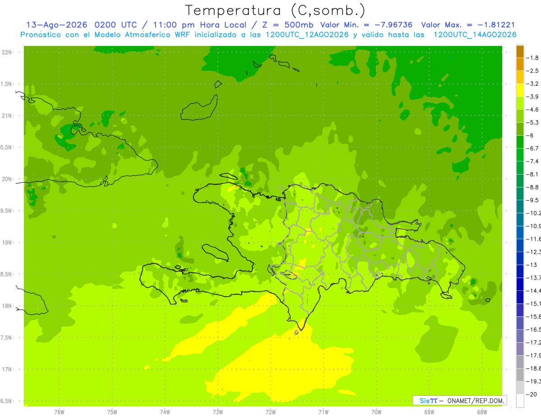Click the '20N' latitude axis label
The height and width of the screenshot is (418, 541).
[x=8, y=179]
